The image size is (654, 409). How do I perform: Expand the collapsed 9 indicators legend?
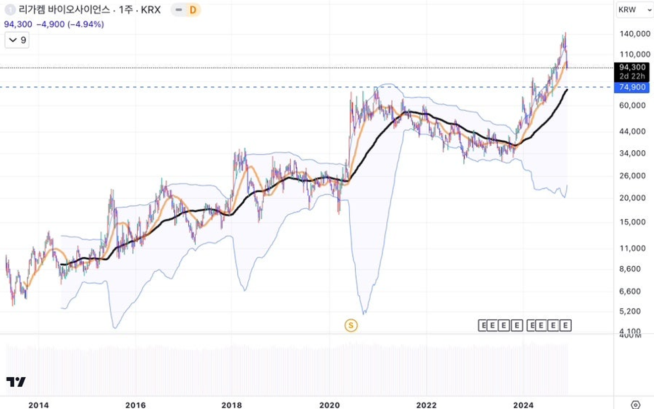point(17,40)
